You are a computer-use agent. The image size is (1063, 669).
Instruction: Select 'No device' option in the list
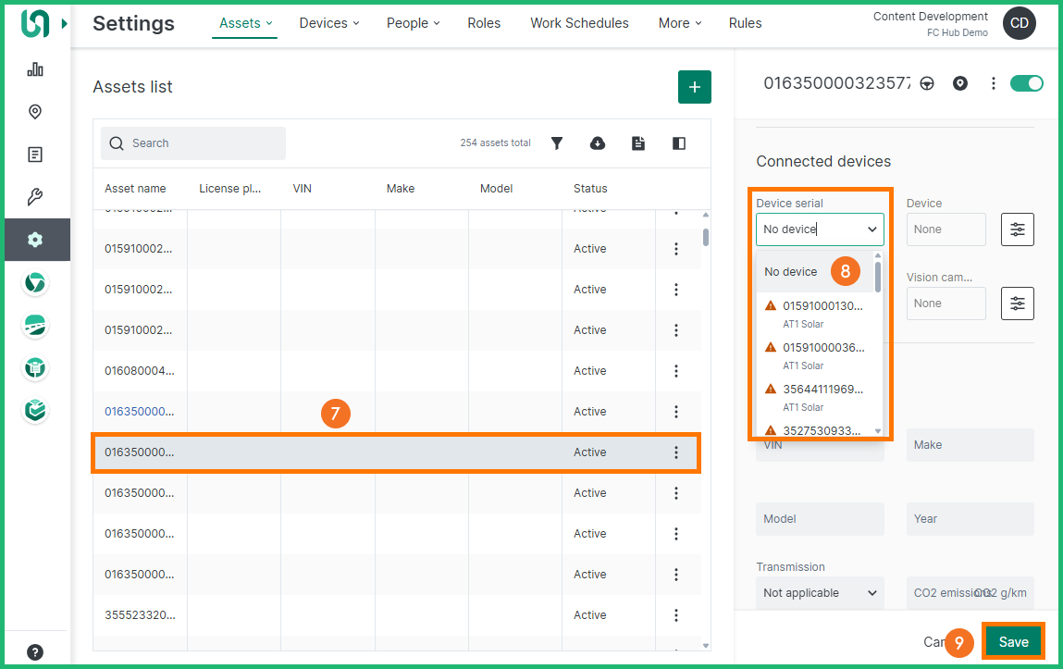[x=791, y=272]
